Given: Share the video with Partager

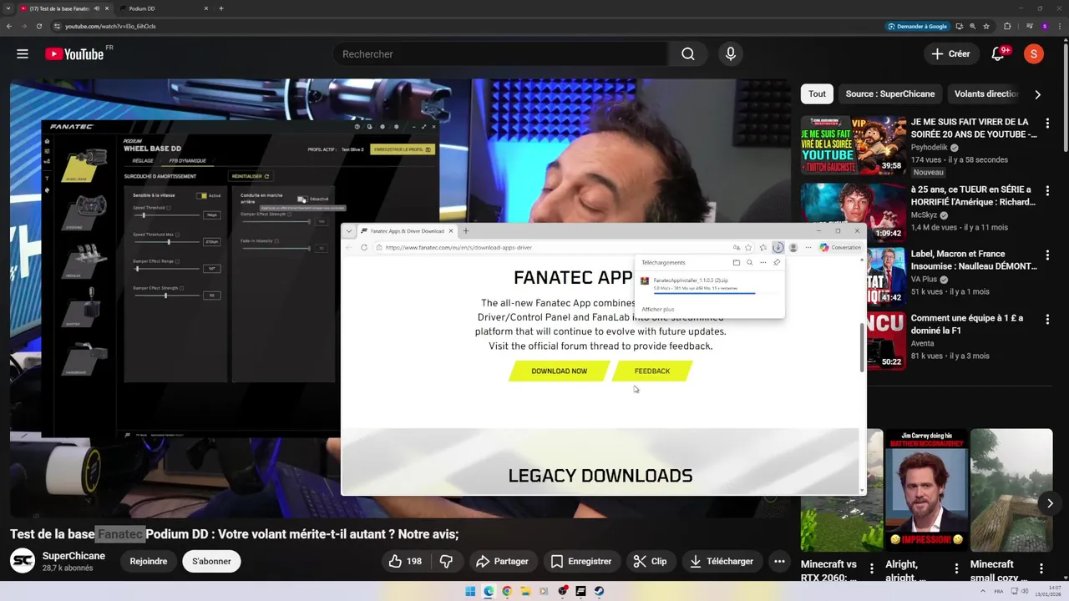Looking at the screenshot, I should click(502, 561).
